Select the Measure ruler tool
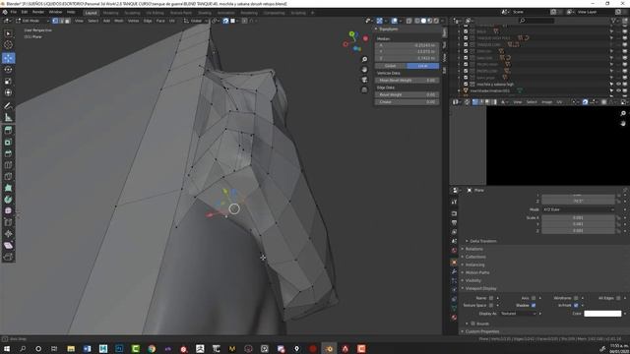 click(x=8, y=118)
